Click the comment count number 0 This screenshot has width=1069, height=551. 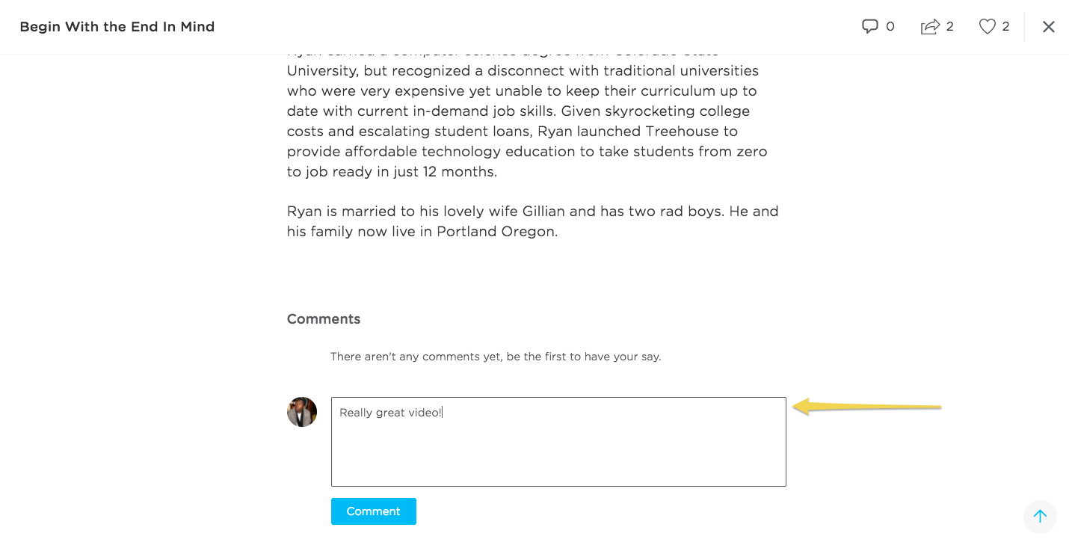(x=890, y=27)
